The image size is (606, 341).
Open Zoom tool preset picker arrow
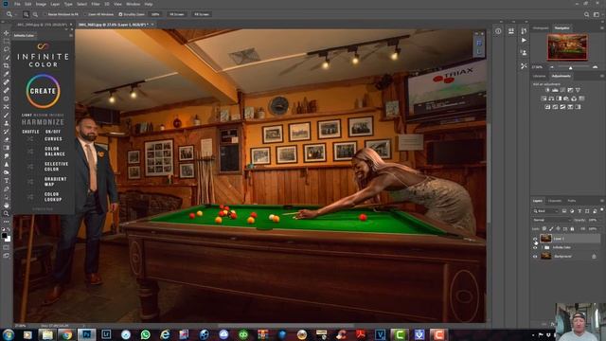click(x=15, y=14)
